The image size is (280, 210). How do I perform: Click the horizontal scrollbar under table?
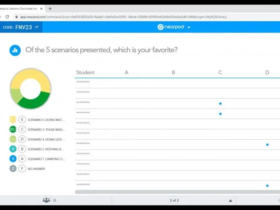177,192
